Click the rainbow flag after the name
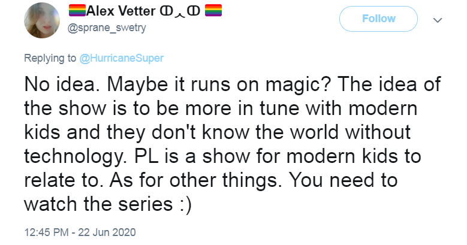Screen dimensions: 467x245 (214, 11)
